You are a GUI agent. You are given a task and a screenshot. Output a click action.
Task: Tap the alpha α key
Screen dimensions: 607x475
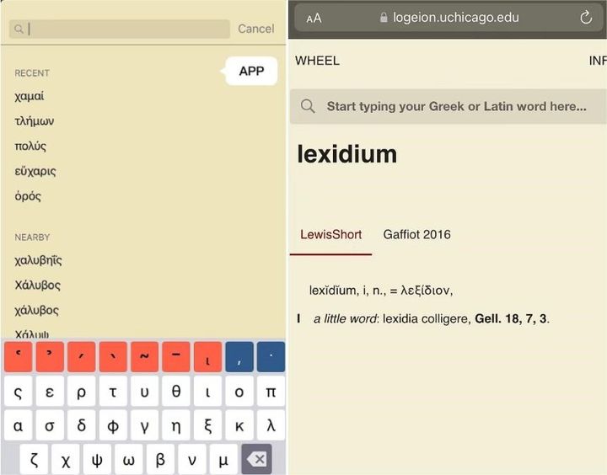pyautogui.click(x=19, y=425)
